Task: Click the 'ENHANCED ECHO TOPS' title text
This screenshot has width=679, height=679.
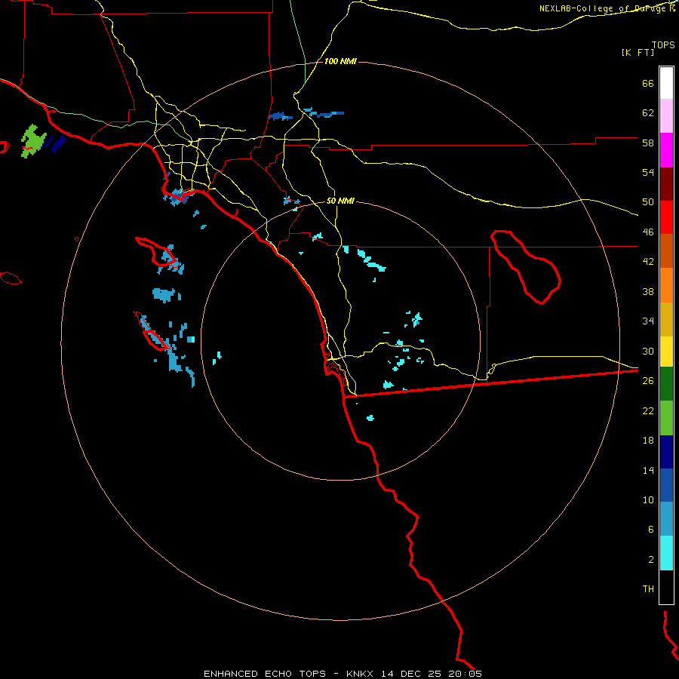Action: 265,674
